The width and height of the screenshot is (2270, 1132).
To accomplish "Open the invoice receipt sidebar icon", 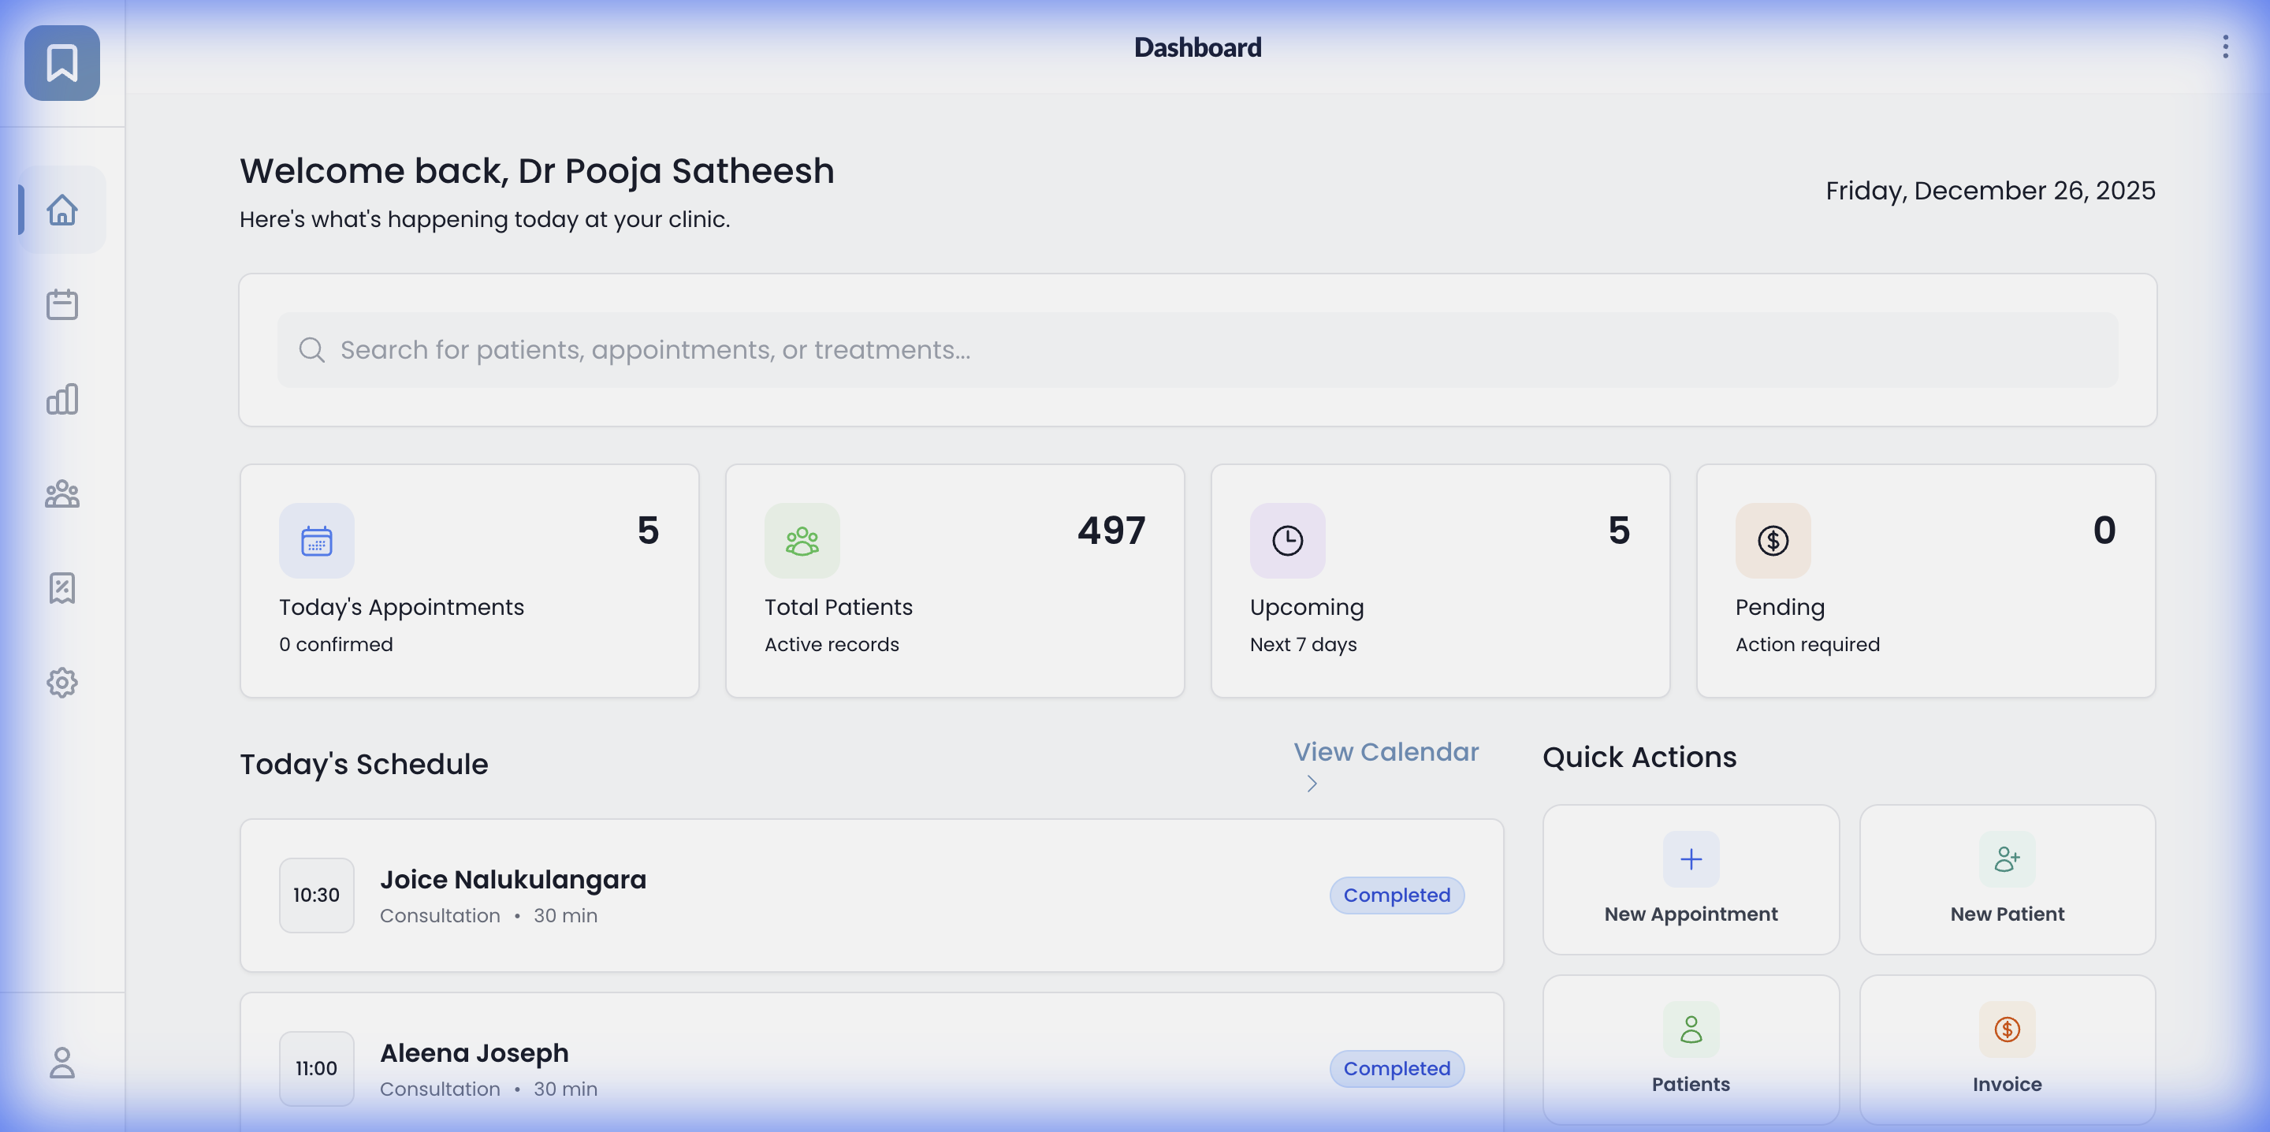I will pyautogui.click(x=61, y=588).
